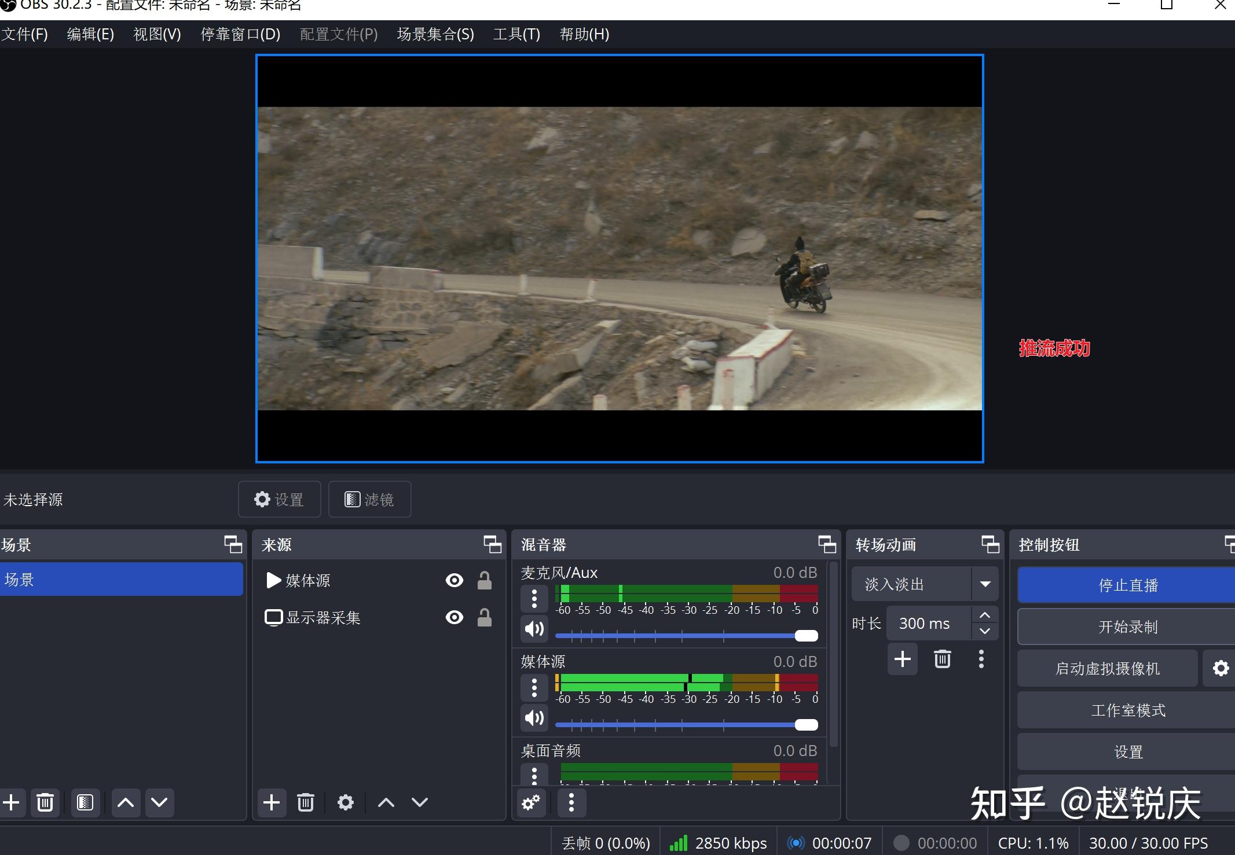
Task: Open source properties with gear icon
Action: point(345,802)
